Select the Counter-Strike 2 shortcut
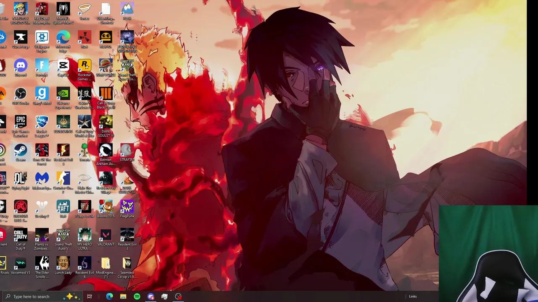 point(63,183)
